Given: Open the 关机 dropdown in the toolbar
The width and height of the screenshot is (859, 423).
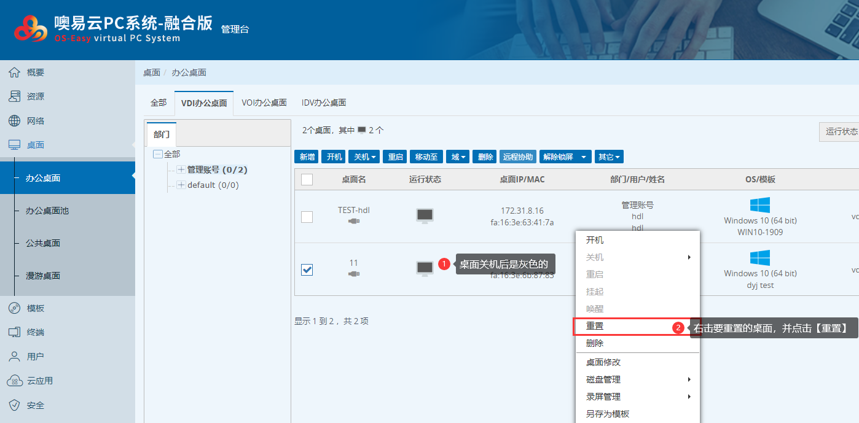Looking at the screenshot, I should pos(364,157).
